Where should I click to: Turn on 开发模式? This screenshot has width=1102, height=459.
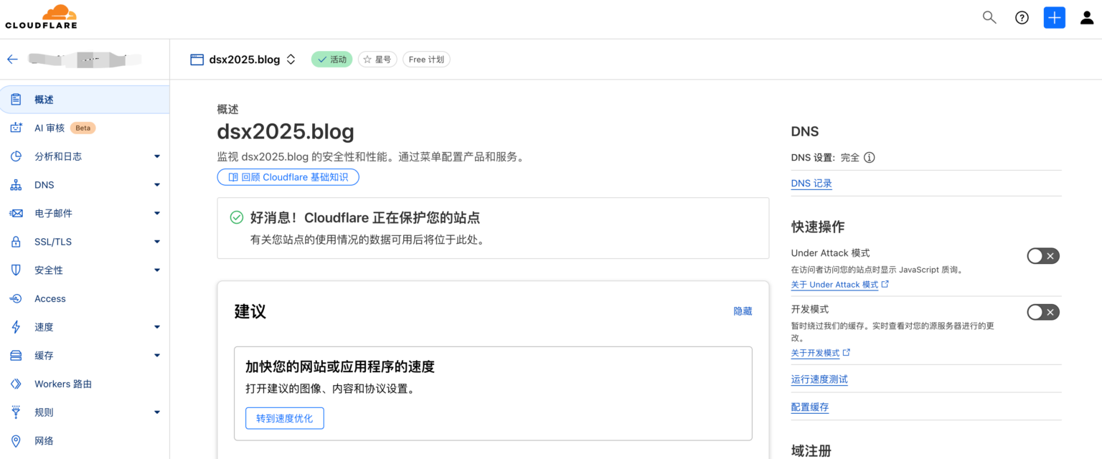point(1042,312)
